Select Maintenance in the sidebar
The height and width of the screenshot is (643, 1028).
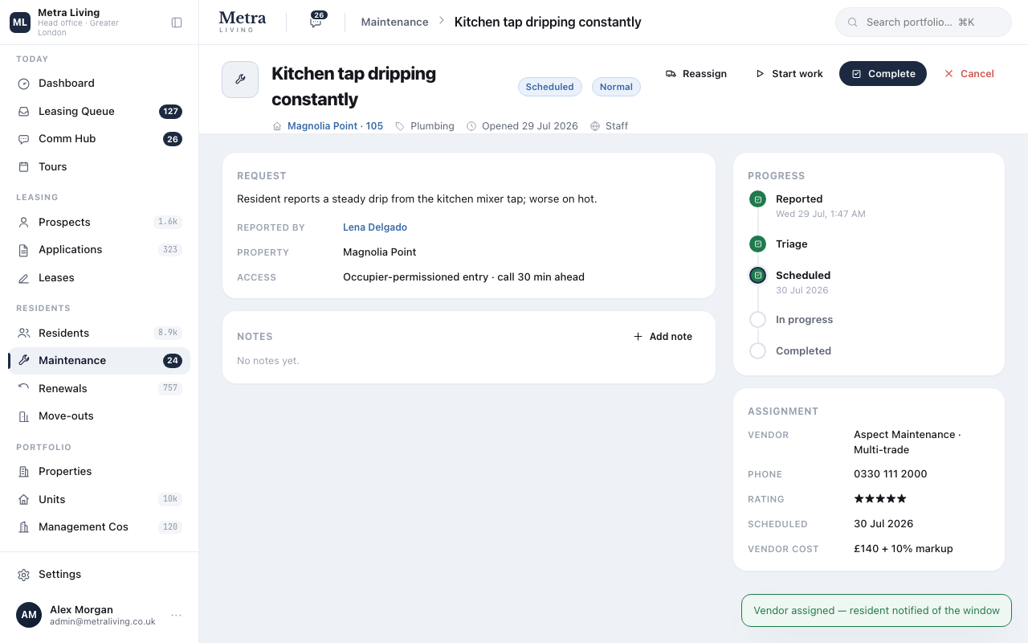[x=100, y=361]
